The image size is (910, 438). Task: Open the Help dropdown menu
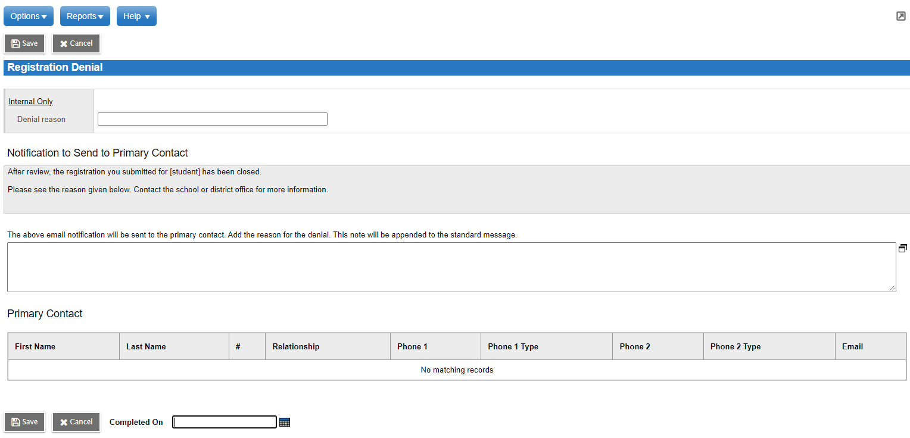pos(136,17)
